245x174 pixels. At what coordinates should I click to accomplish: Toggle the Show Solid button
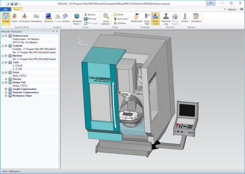tap(155, 18)
